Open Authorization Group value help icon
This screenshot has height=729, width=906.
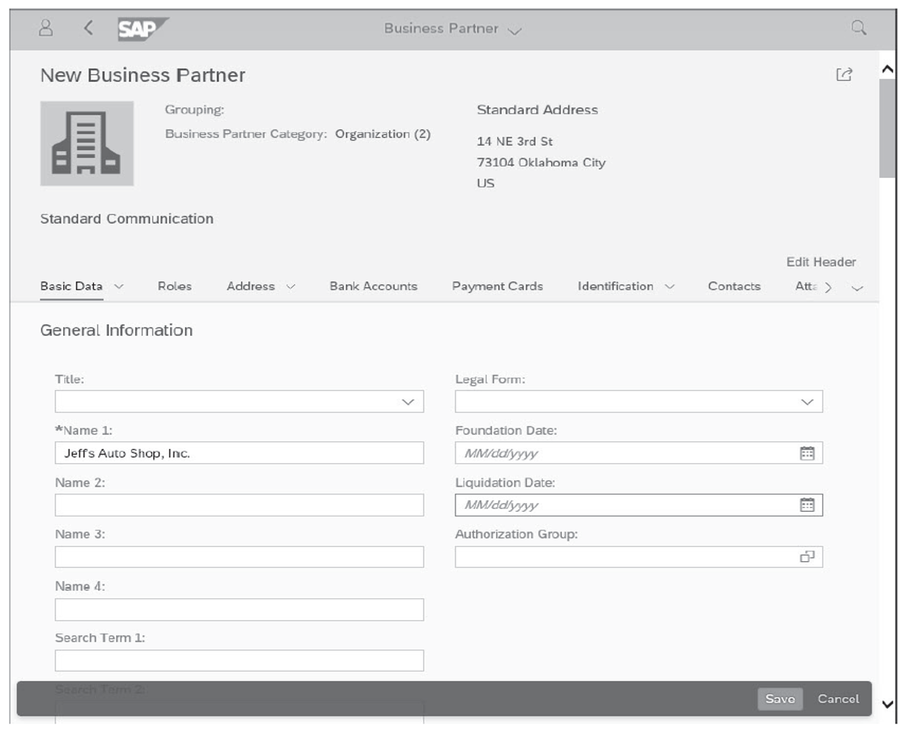806,557
